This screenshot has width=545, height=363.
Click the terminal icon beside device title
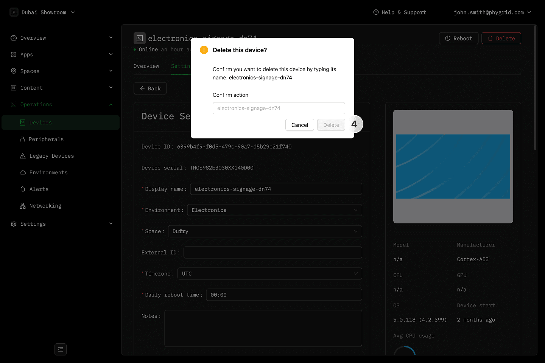pos(140,38)
